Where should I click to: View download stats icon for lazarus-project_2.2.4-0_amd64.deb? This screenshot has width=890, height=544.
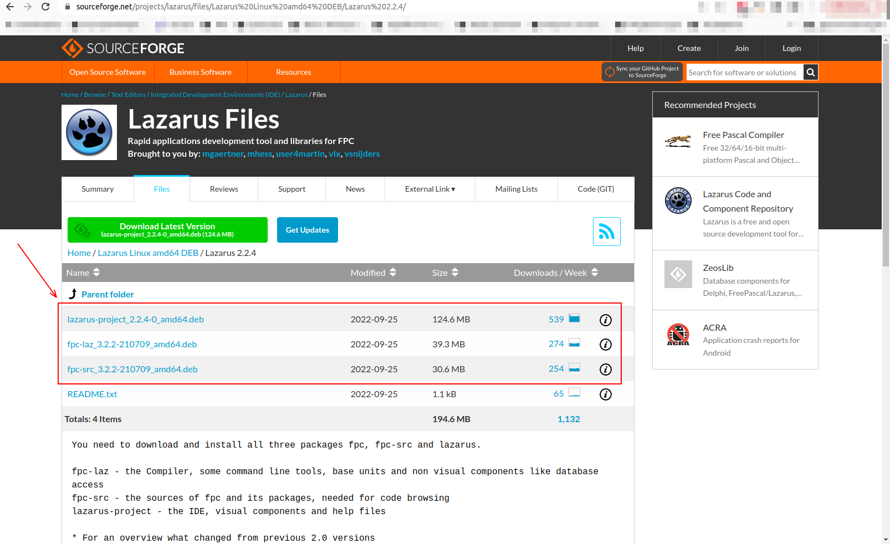574,319
